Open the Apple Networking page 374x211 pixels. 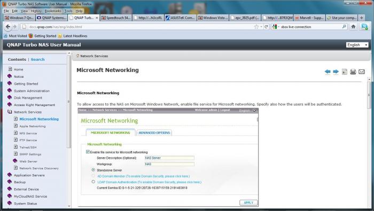coord(33,126)
